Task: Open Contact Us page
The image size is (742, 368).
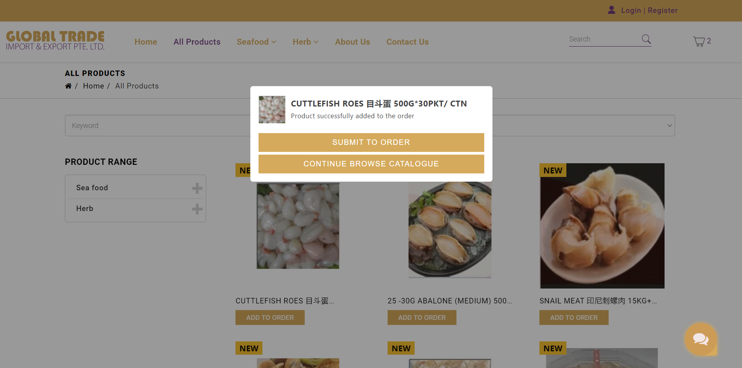Action: tap(407, 42)
